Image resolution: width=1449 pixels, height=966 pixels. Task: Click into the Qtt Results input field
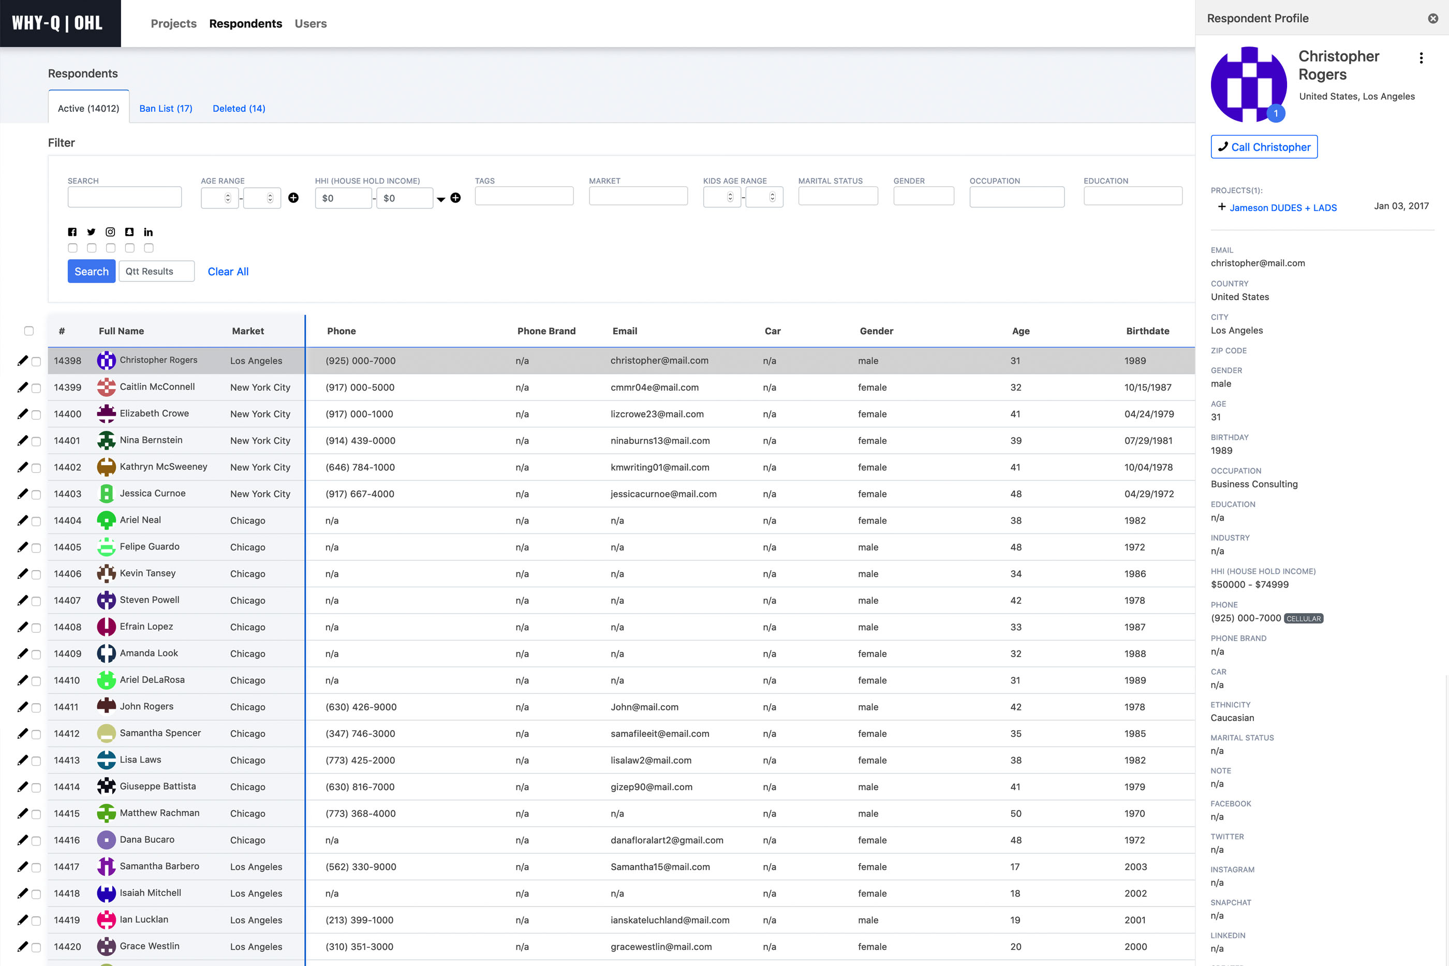click(156, 272)
